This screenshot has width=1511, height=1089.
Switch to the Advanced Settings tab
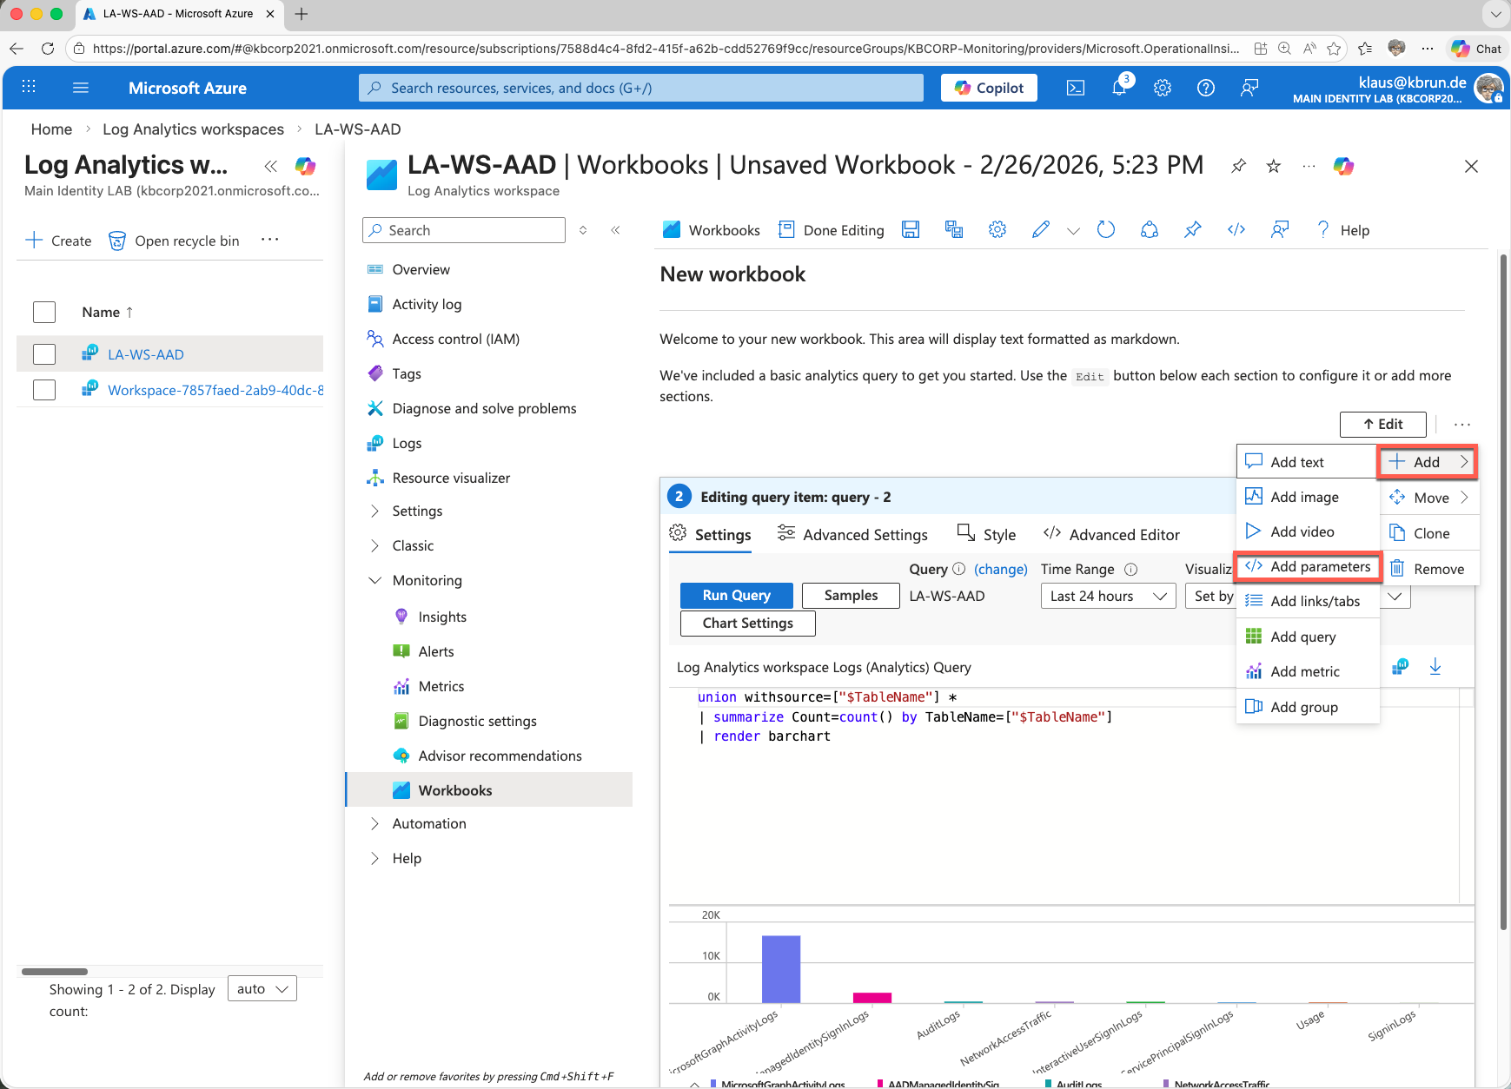852,535
